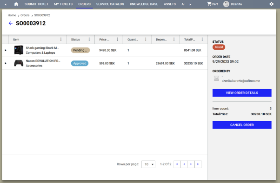The height and width of the screenshot is (183, 280).
Task: Click the Nacon controller thumbnail
Action: (19, 63)
